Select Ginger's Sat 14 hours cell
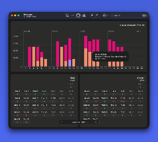This screenshot has width=158, height=142. coord(132,101)
